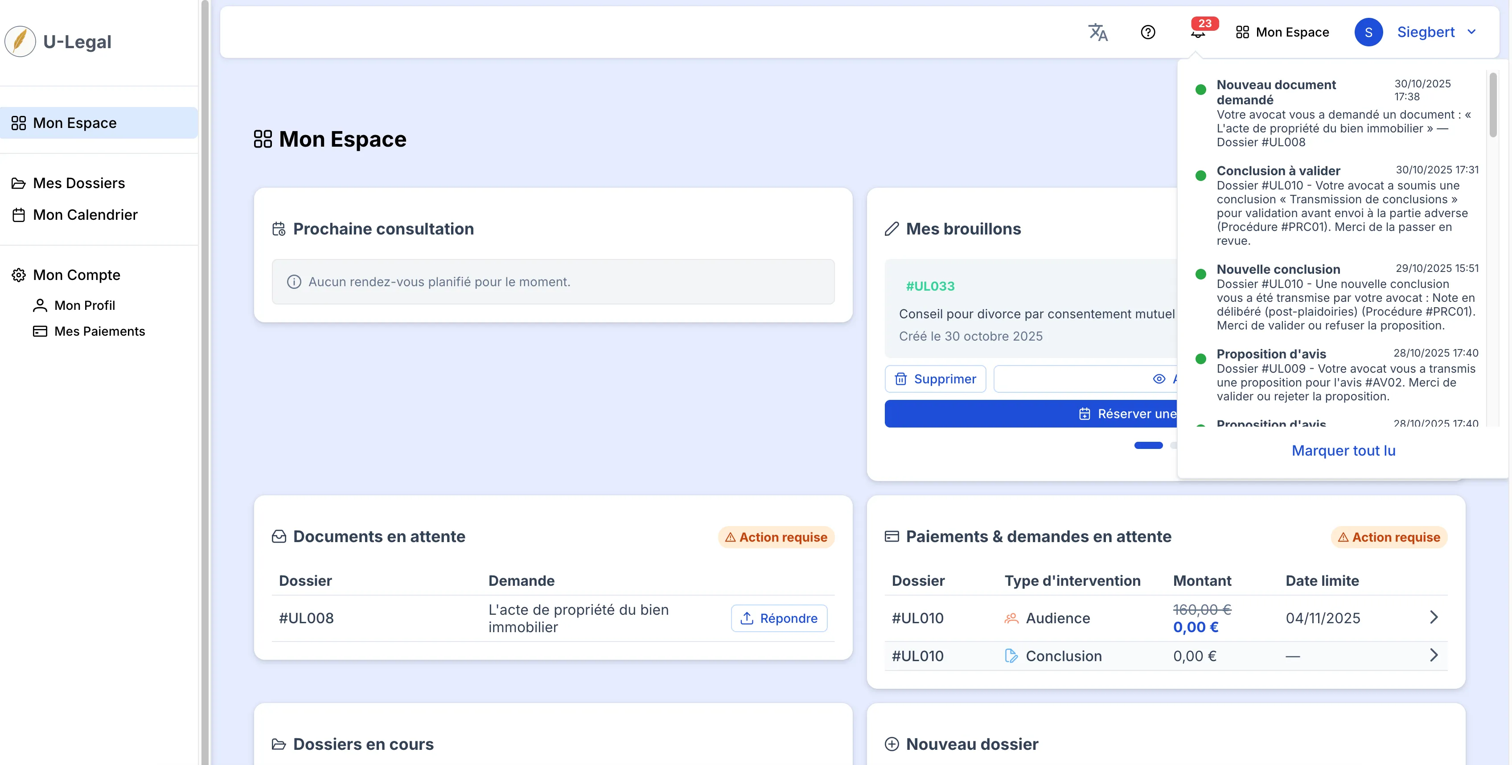
Task: Select the first carousel dot of drafts
Action: [1148, 445]
